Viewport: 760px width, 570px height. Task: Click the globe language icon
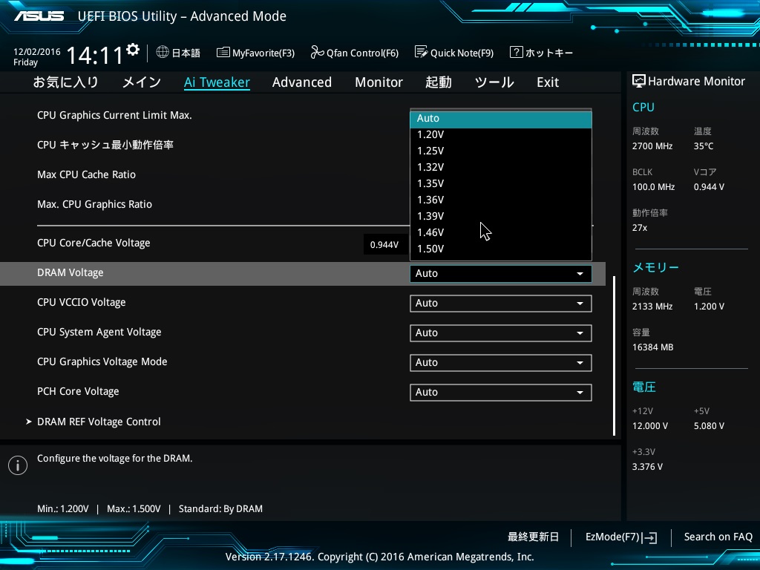(x=163, y=52)
